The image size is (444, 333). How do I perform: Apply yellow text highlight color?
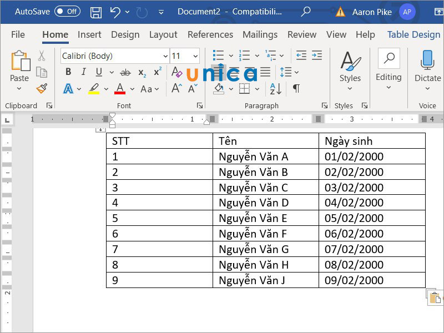(x=94, y=89)
